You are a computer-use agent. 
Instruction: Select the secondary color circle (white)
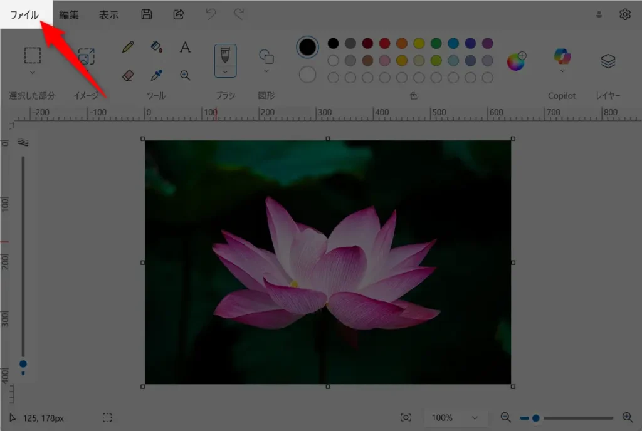click(x=307, y=75)
